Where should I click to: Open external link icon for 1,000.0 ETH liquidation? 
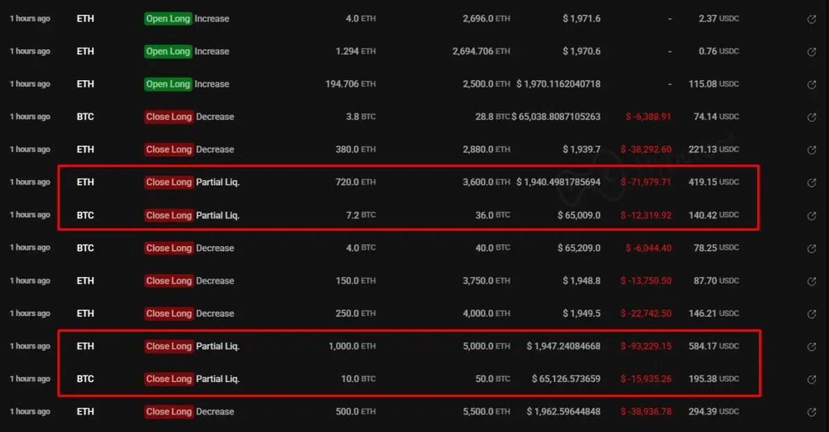point(812,347)
